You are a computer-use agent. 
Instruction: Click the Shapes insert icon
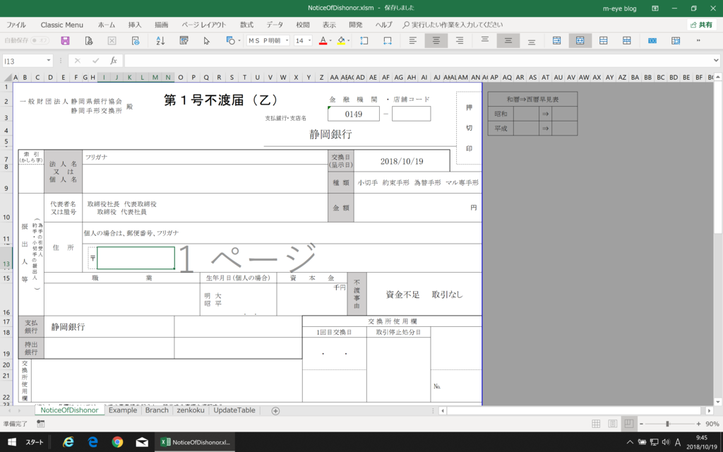(x=231, y=40)
